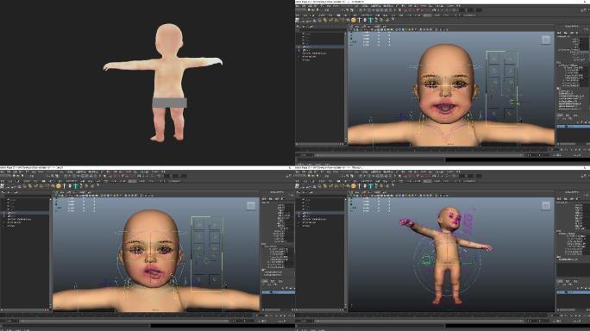Click the range slider bar in open-mouth baby window
This screenshot has height=331, width=590.
point(419,155)
